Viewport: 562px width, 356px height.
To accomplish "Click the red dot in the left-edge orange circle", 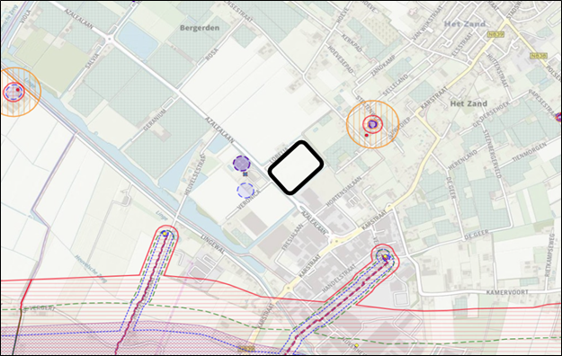I will click(18, 90).
